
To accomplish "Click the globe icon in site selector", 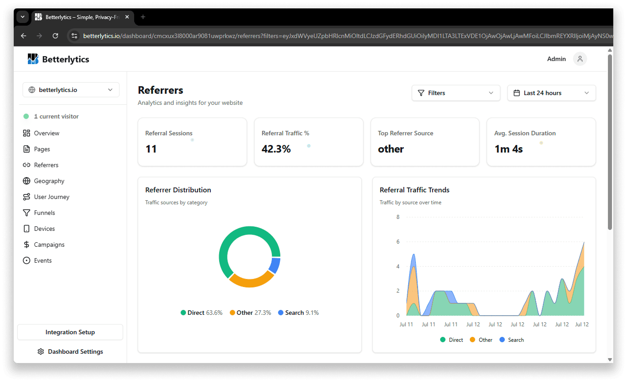I will coord(32,90).
